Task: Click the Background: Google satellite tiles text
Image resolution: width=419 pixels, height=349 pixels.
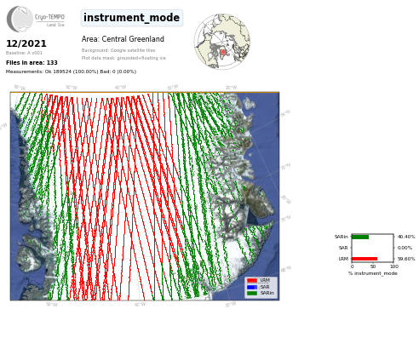Action: [x=118, y=50]
